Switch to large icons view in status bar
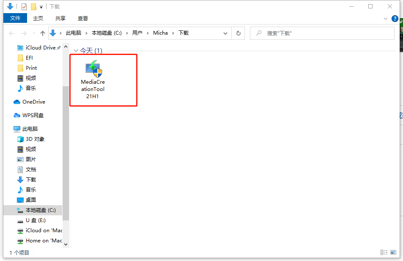Screen dimensions: 403x261 click(394, 253)
